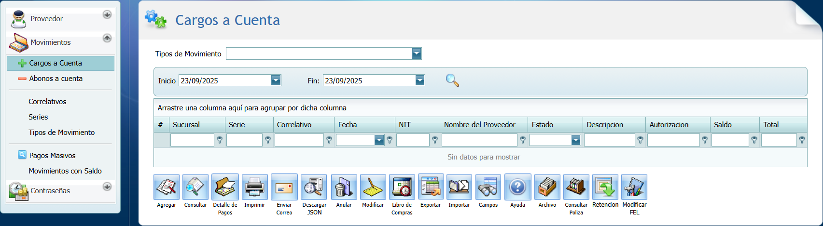
Task: Expand the Contraseñas sidebar section
Action: [x=107, y=186]
